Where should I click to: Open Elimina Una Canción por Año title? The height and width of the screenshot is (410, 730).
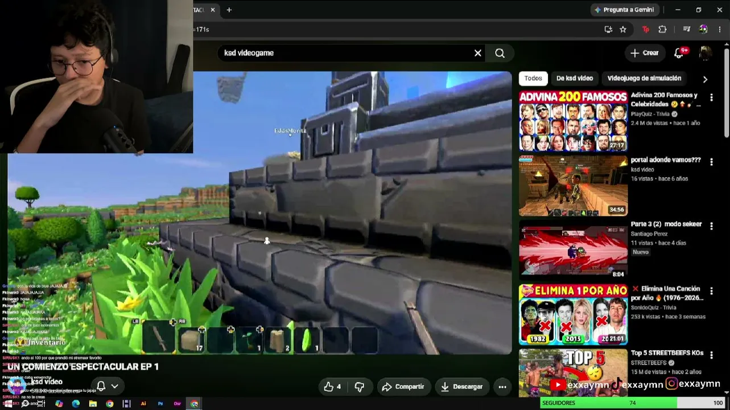667,293
